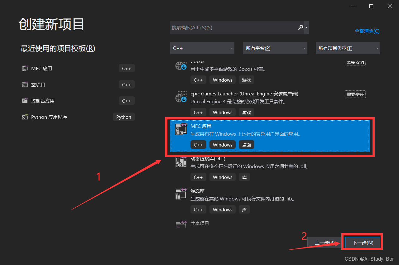399x265 pixels.
Task: Select the Epic Games Launcher template
Action: click(270, 103)
